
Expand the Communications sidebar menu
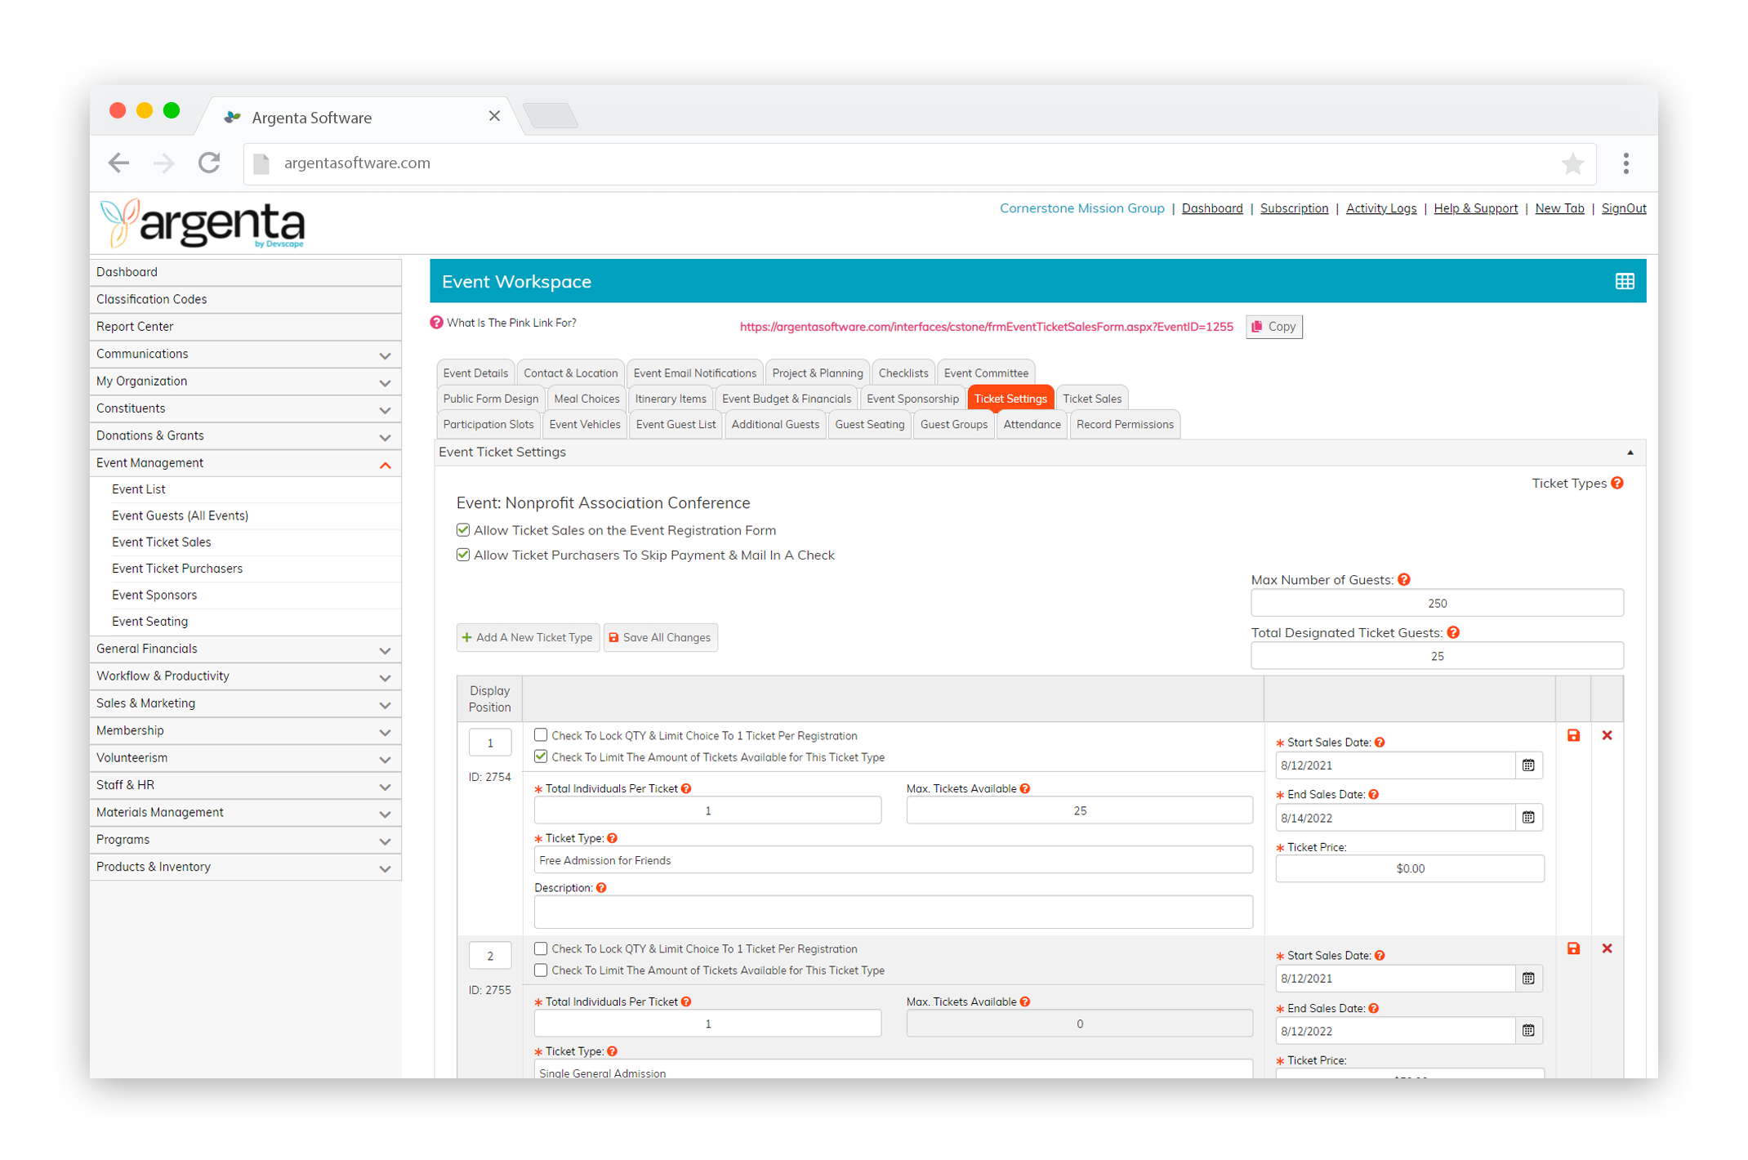pyautogui.click(x=385, y=355)
